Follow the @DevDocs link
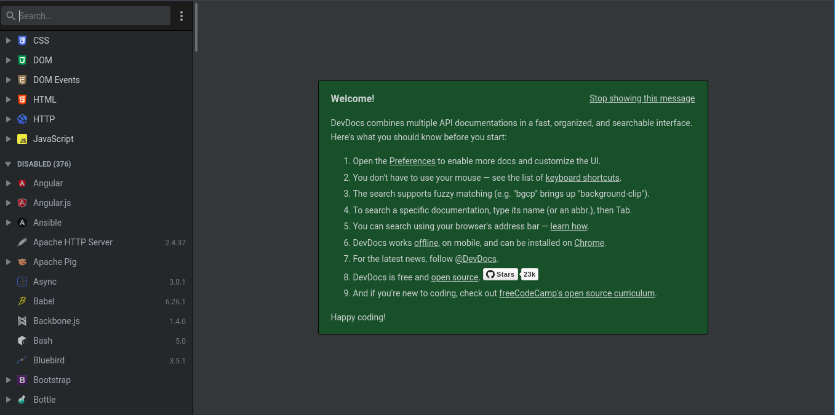The height and width of the screenshot is (415, 835). coord(476,259)
